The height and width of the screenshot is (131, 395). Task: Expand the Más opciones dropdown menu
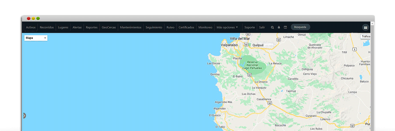tap(227, 27)
